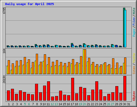Viewport: 137px width, 107px height.
Task: Click the yellow 'Visits' legend label
Action: click(134, 58)
